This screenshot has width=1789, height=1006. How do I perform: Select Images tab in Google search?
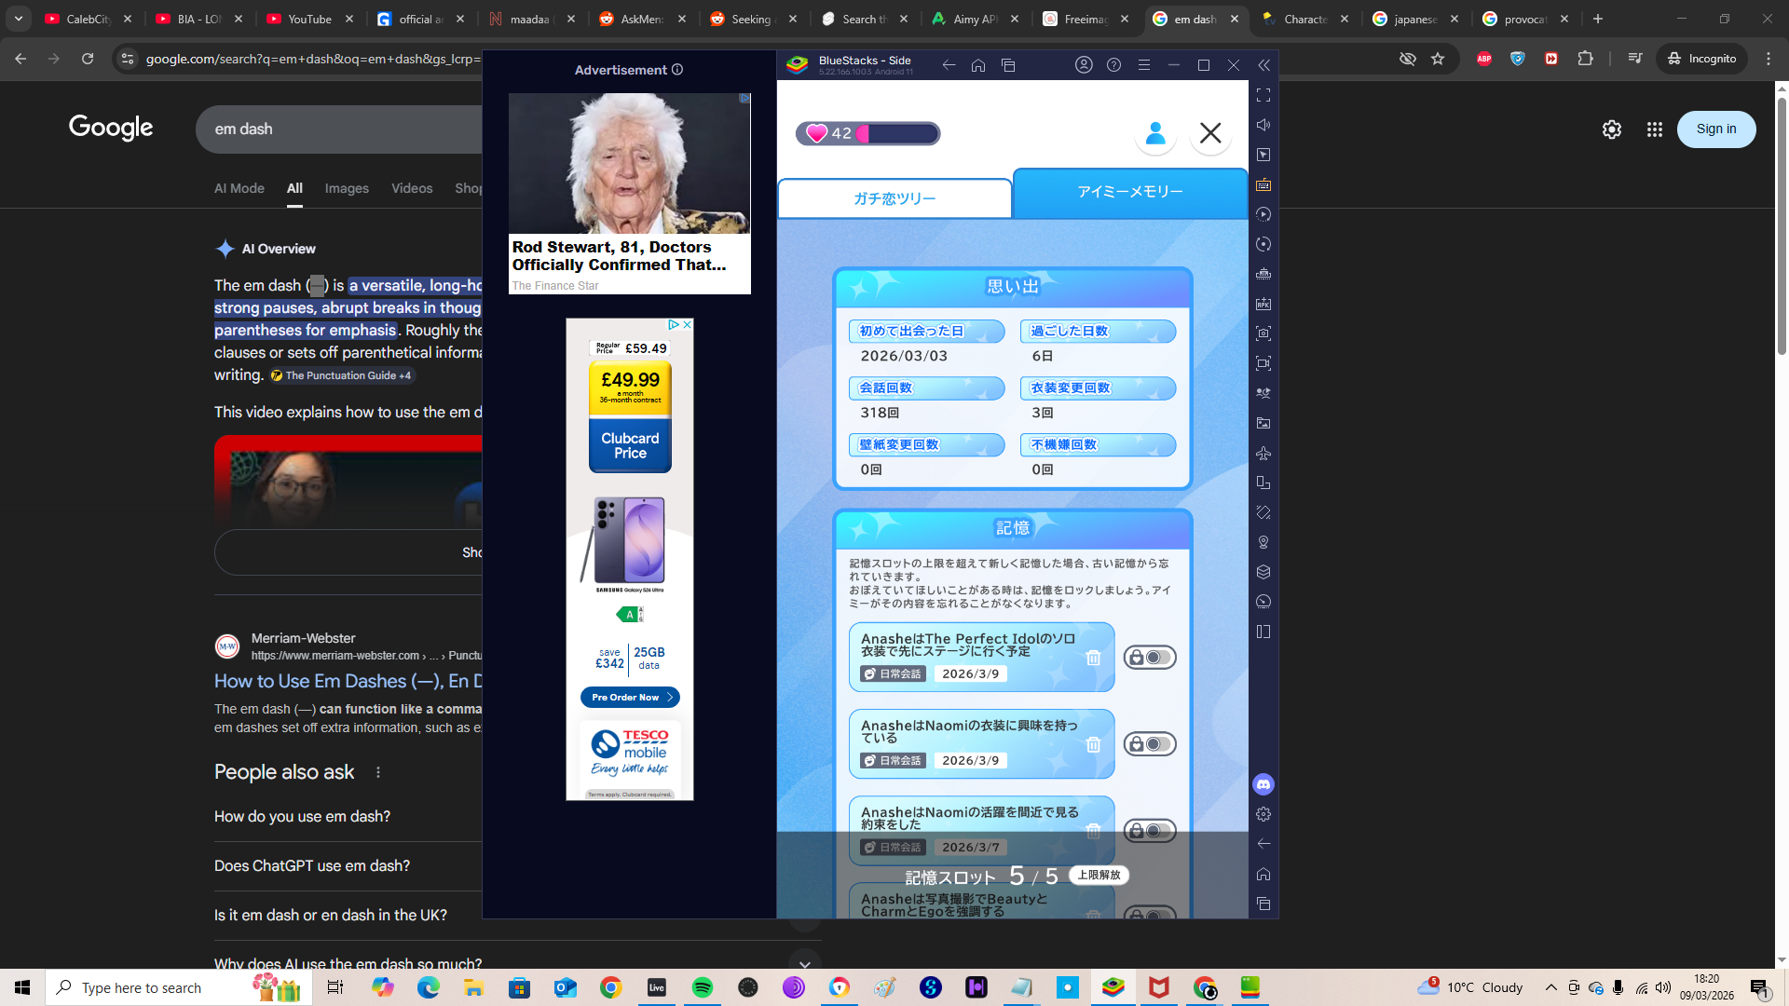tap(347, 188)
